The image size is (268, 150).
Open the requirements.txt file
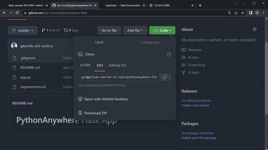(33, 87)
